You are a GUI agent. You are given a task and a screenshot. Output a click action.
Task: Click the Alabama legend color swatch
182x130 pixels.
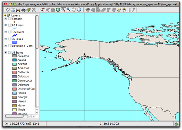pyautogui.click(x=14, y=56)
